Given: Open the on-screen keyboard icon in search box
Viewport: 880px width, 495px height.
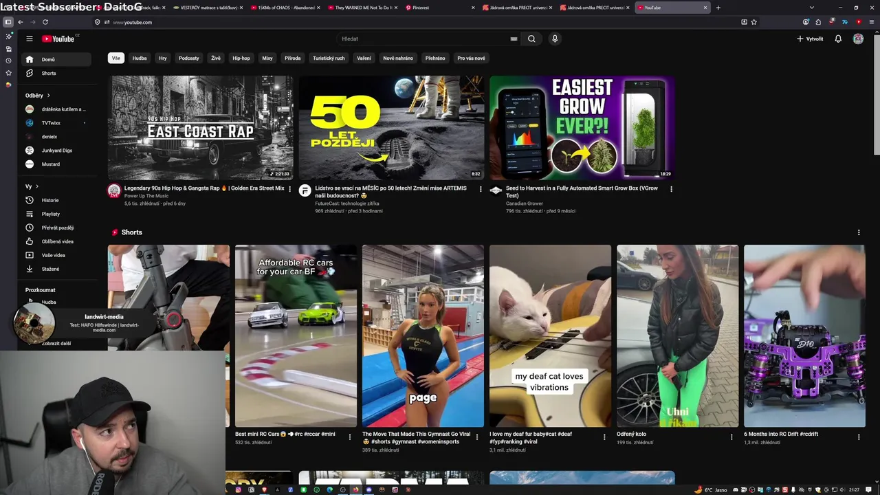Looking at the screenshot, I should pyautogui.click(x=514, y=39).
